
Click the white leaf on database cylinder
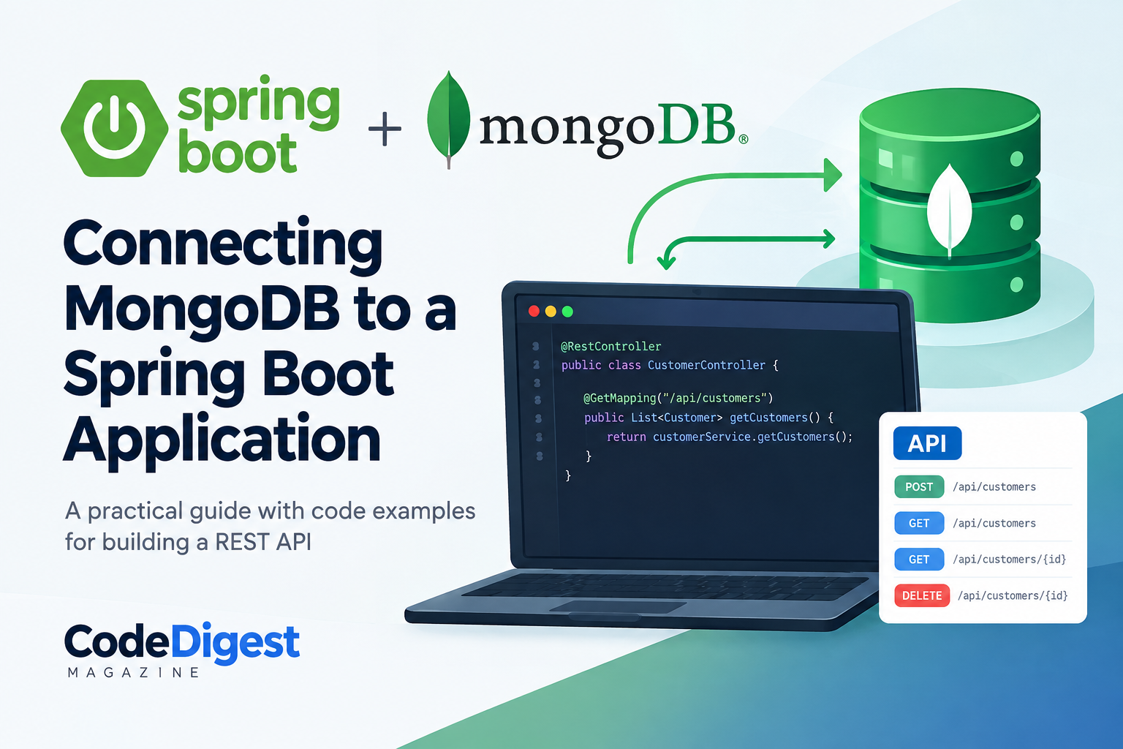(x=949, y=210)
